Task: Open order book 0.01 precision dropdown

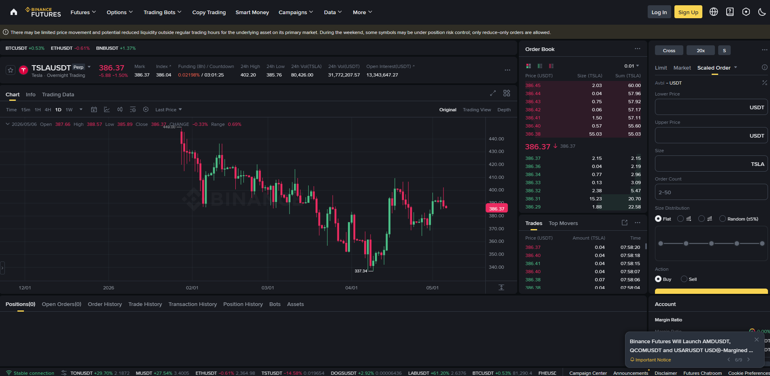Action: tap(631, 66)
